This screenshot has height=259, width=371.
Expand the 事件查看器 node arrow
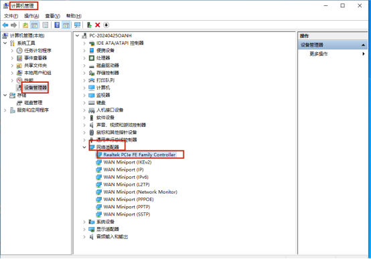pyautogui.click(x=12, y=58)
